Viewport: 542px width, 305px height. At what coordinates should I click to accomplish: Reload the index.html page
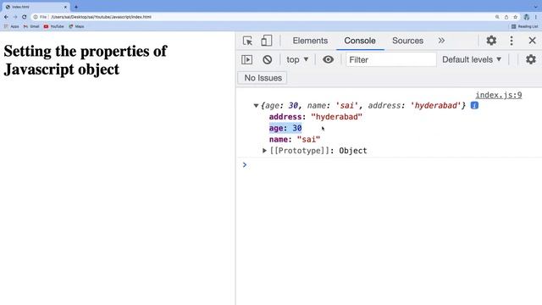25,17
